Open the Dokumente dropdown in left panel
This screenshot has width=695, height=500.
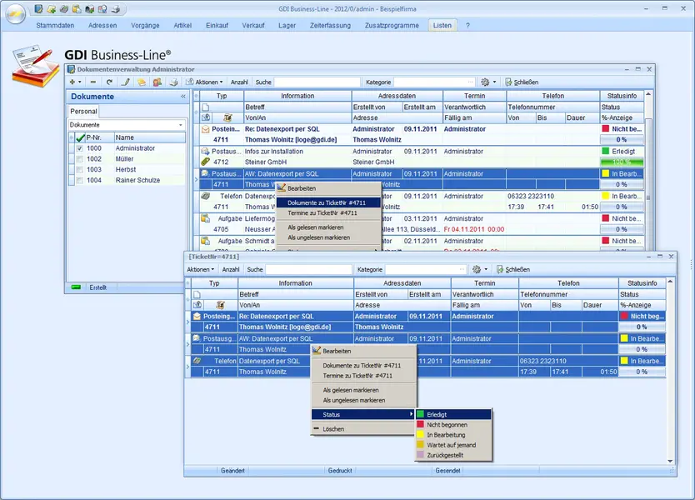[x=181, y=125]
